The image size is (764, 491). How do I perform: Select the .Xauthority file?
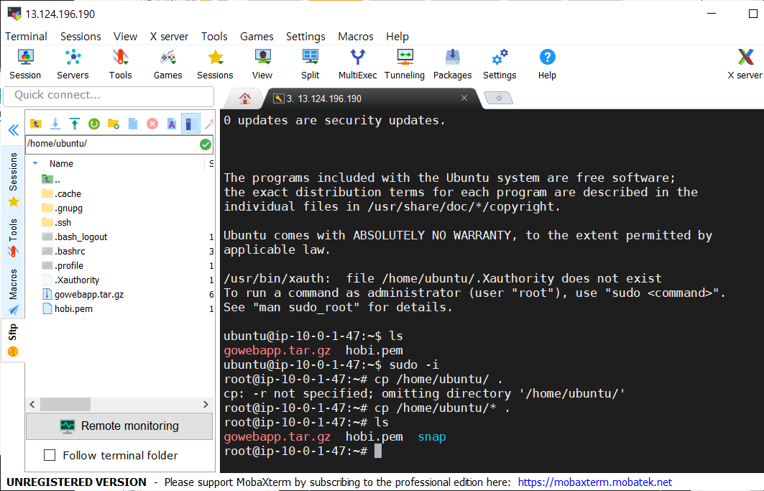[71, 280]
